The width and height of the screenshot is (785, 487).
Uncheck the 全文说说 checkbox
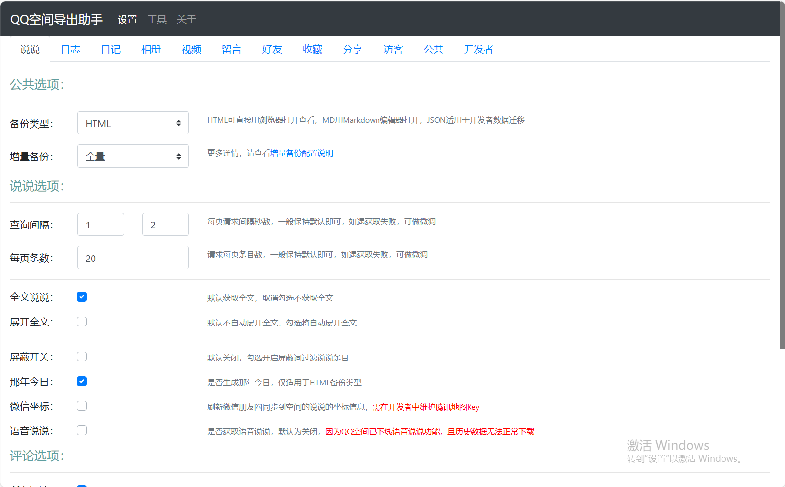click(82, 297)
